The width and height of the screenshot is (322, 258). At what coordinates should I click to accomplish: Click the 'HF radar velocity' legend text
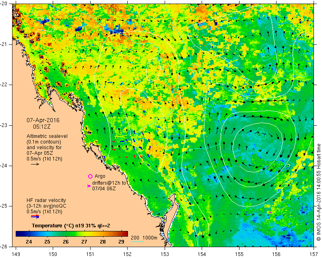coord(46,200)
